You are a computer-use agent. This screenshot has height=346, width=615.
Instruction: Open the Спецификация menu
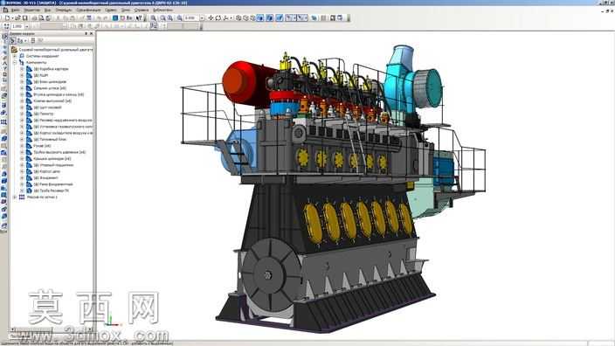(88, 10)
